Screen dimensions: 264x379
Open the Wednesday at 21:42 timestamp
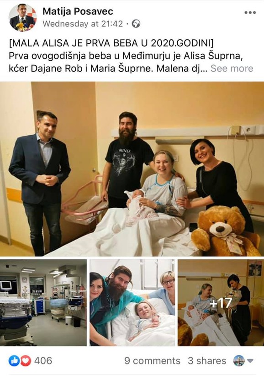83,24
